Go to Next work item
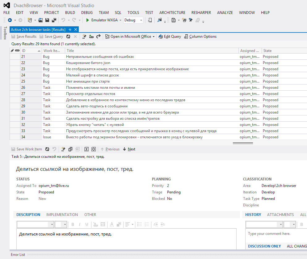 click(x=129, y=149)
